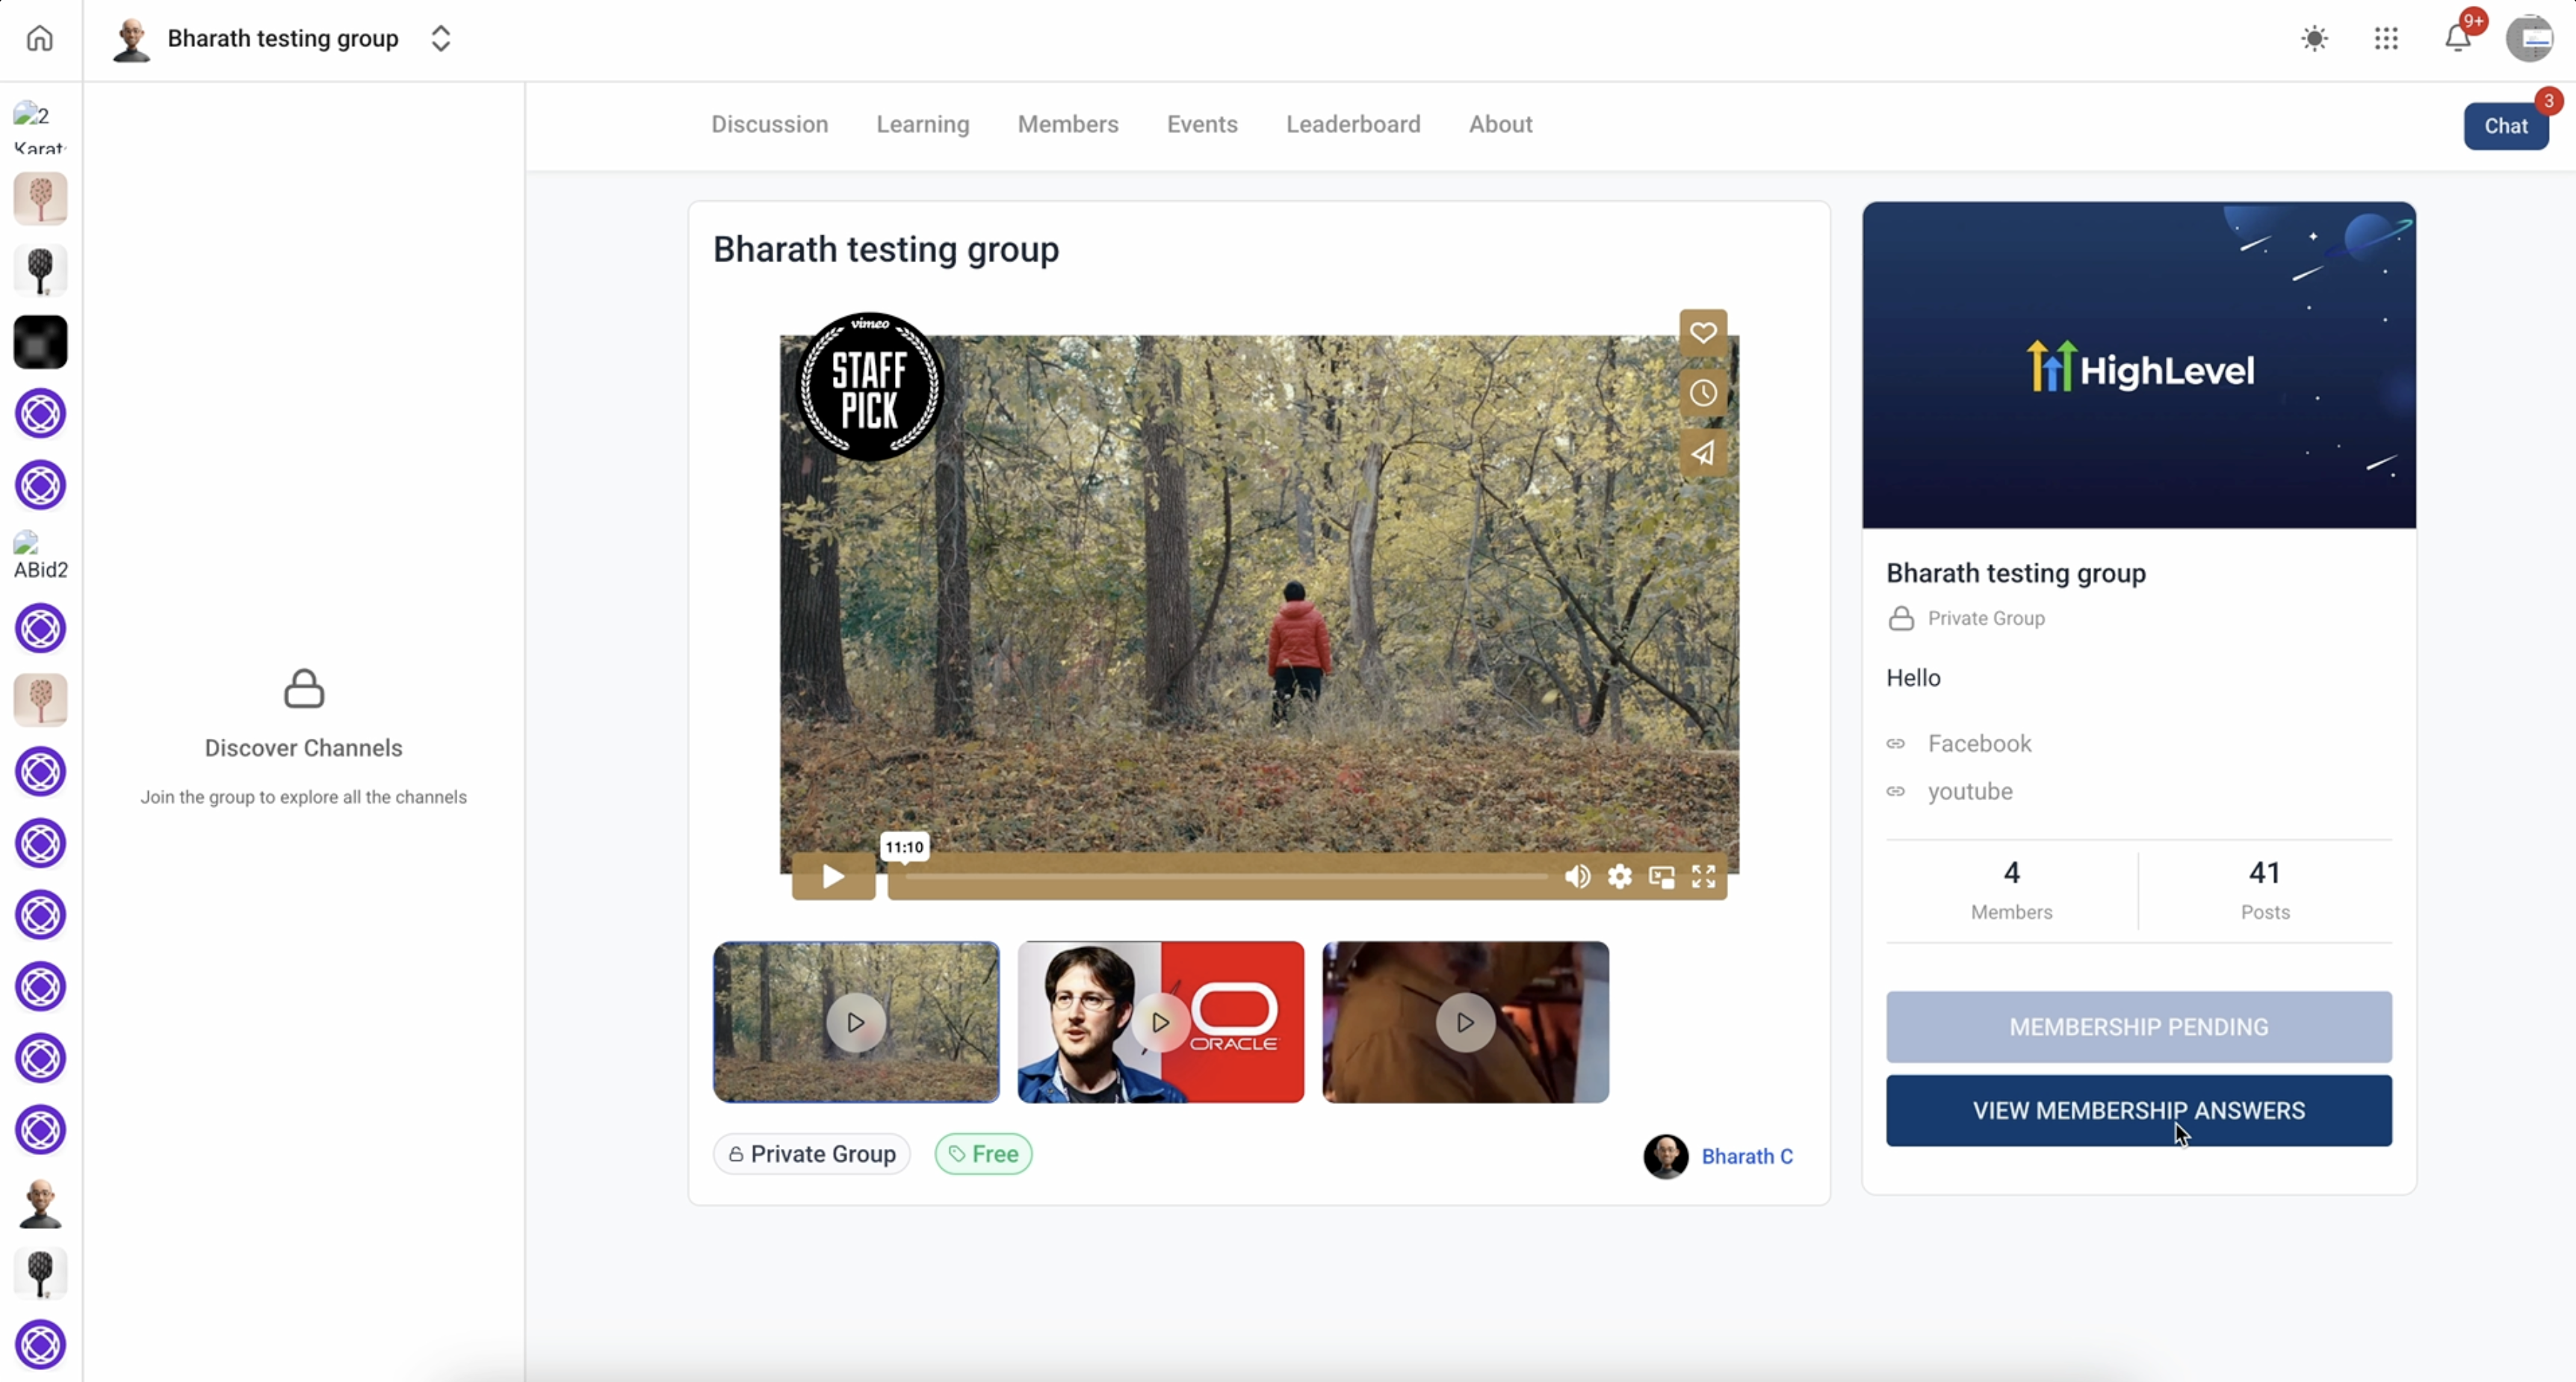Add video to Watch Later clock icon
The height and width of the screenshot is (1382, 2576).
click(1703, 393)
